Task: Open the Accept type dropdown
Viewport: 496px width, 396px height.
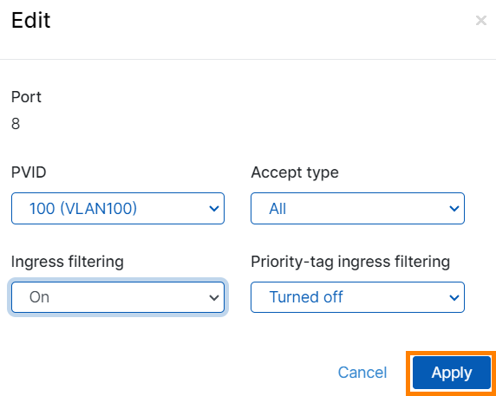Action: (357, 208)
